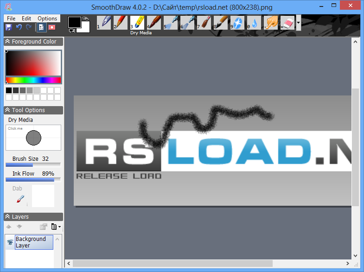Click the vertical scrollbar thumb

click(x=355, y=147)
